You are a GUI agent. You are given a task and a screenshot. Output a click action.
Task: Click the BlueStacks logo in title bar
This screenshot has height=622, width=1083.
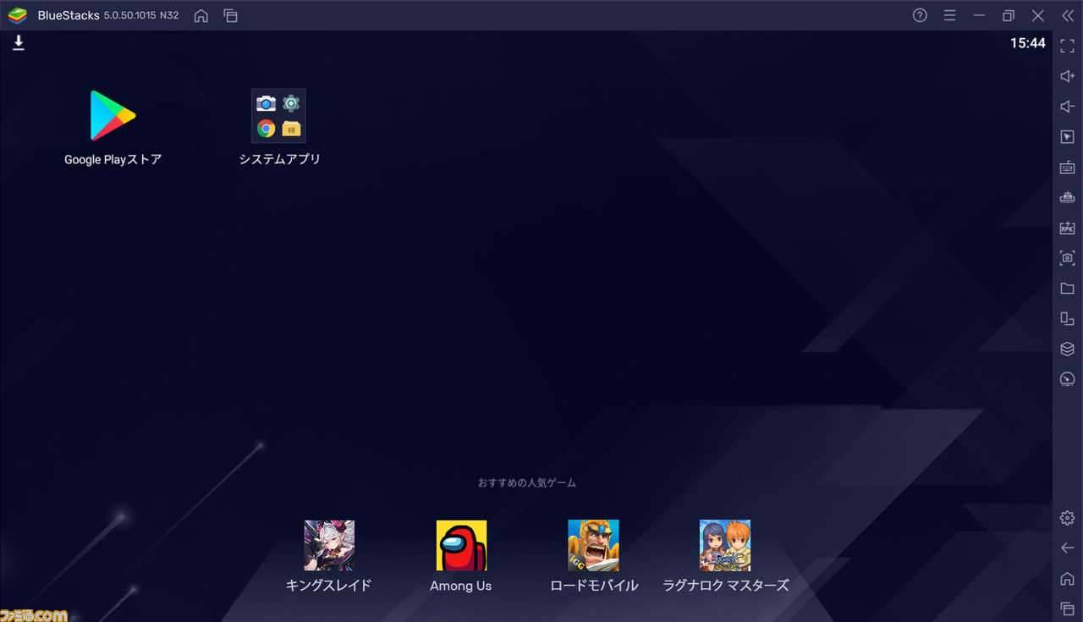click(18, 15)
